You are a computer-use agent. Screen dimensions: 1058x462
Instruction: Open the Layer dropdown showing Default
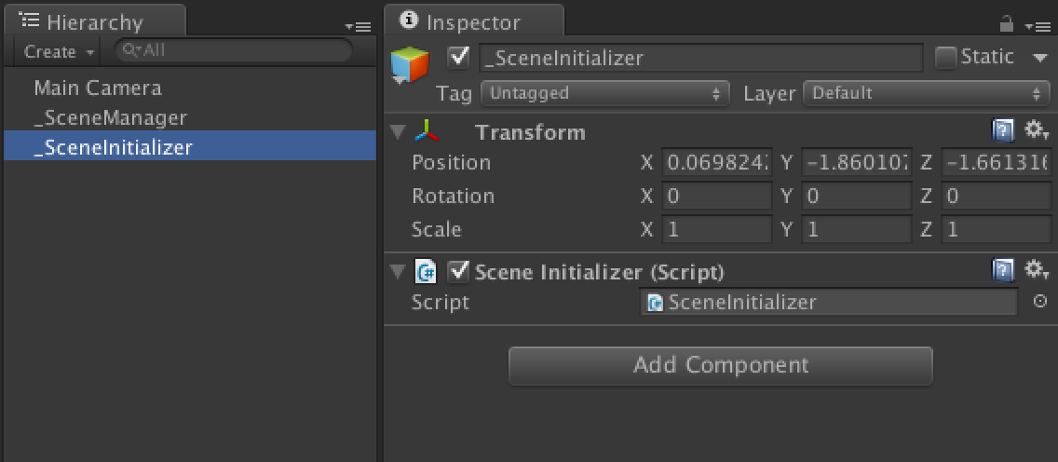(928, 93)
